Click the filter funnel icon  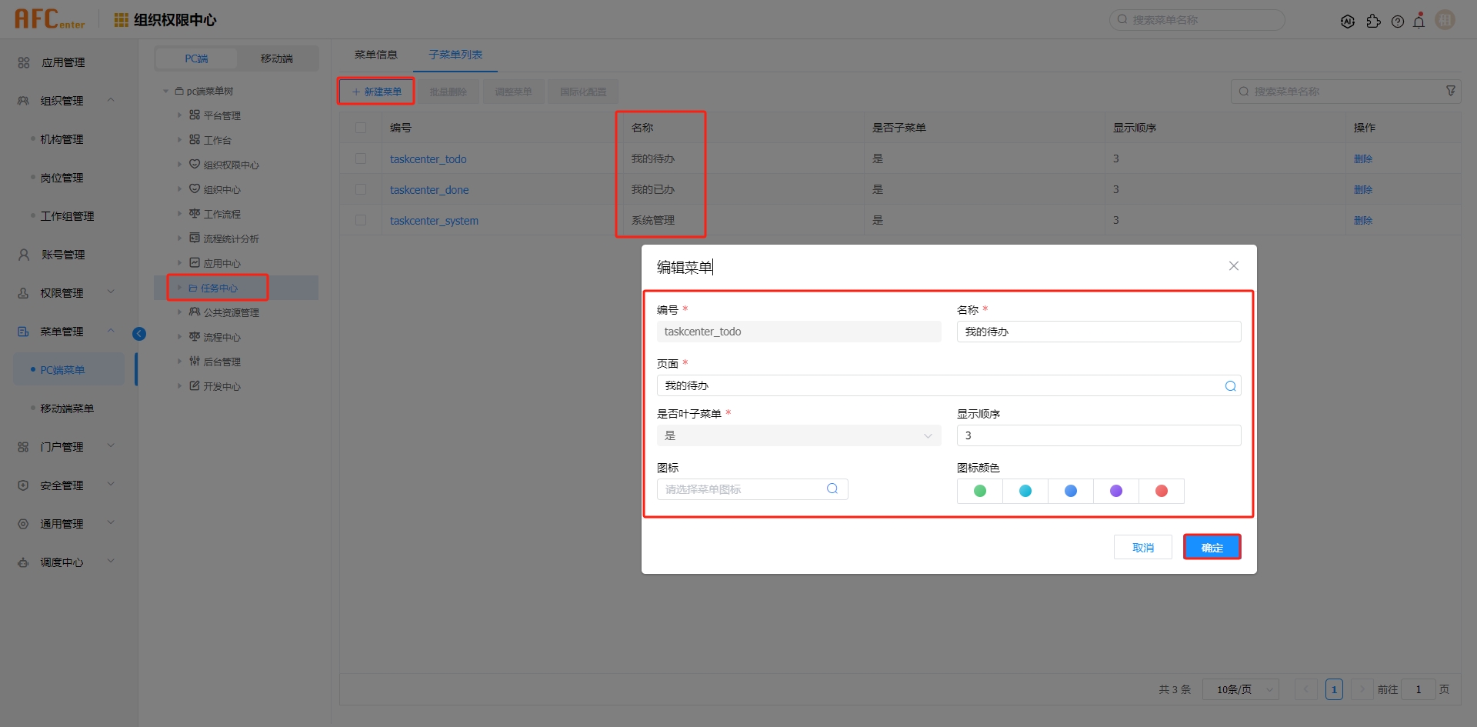(1451, 91)
